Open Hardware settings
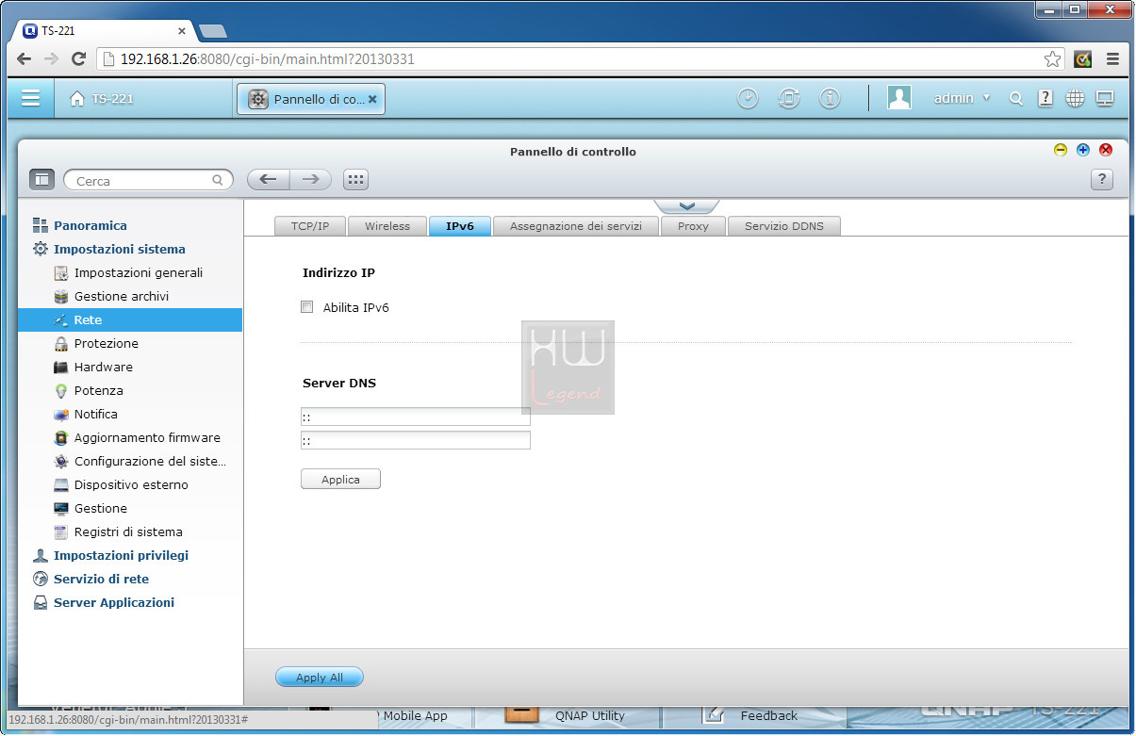The width and height of the screenshot is (1136, 736). 104,368
